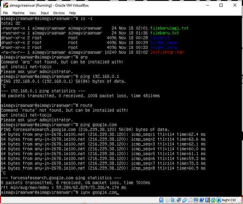The image size is (243, 204).
Task: Click 'PING forcesafesearch.google.com' header line
Action: [85, 130]
